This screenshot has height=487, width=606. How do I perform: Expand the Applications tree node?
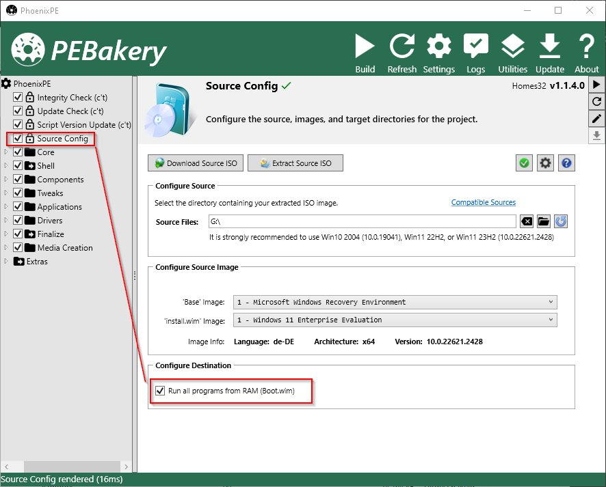coord(5,206)
